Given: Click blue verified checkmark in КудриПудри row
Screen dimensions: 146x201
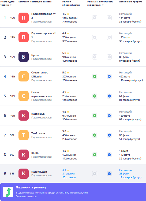Looking at the screenshot, I should 109,174.
